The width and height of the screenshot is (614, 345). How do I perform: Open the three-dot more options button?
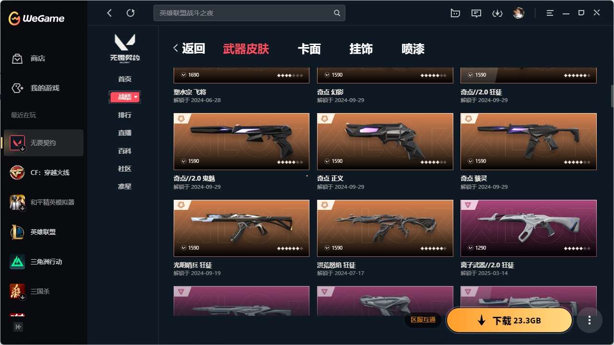[590, 320]
